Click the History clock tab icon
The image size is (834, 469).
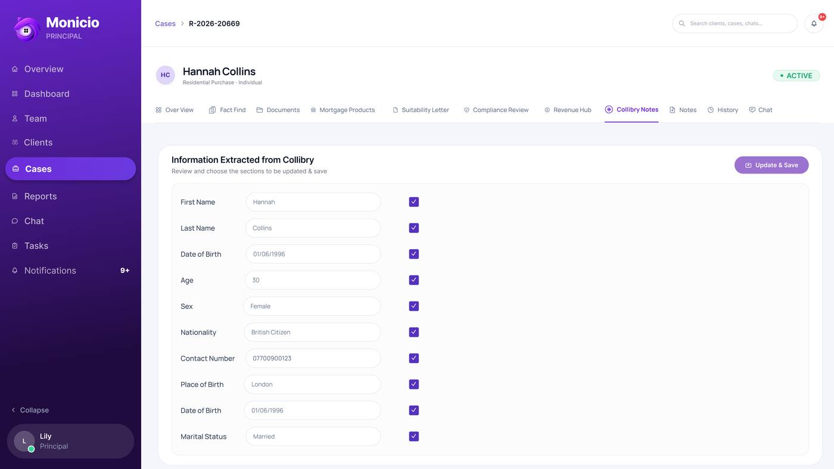pyautogui.click(x=711, y=110)
